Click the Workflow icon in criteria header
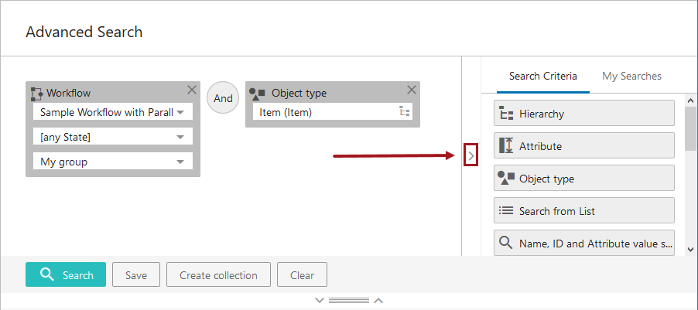This screenshot has height=310, width=698. [x=36, y=94]
